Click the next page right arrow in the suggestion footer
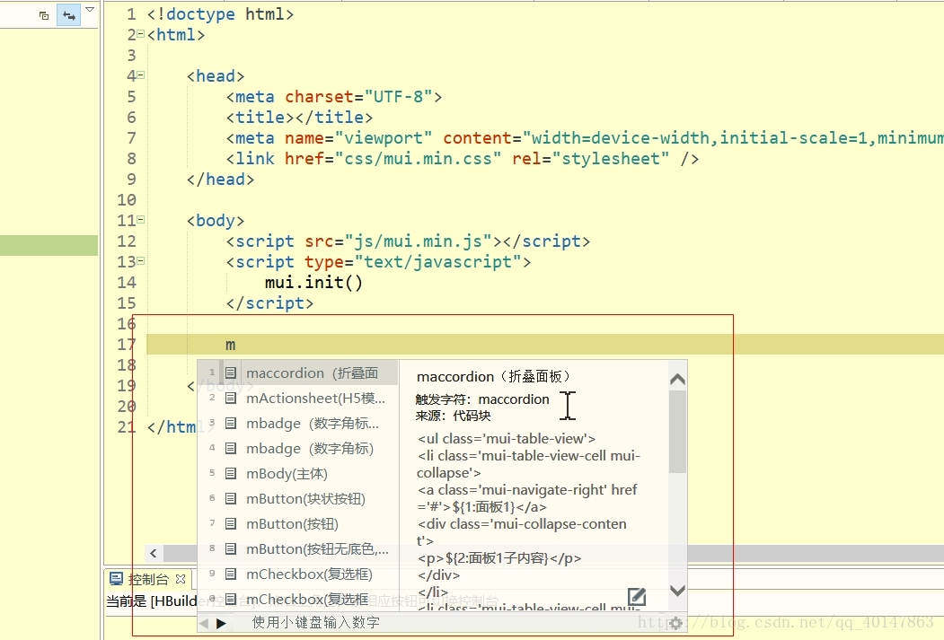 coord(221,623)
